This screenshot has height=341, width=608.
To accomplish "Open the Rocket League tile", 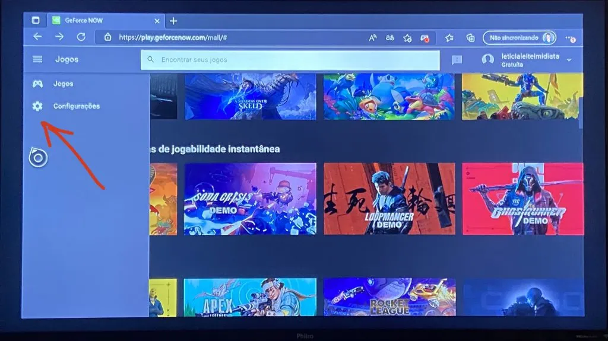I will [x=389, y=297].
